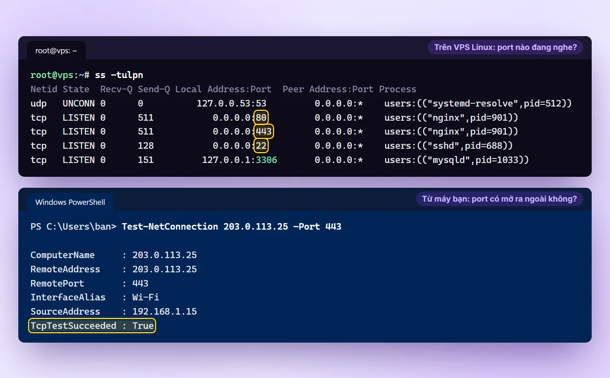The height and width of the screenshot is (378, 610).
Task: Click port 443 in the ss output
Action: pyautogui.click(x=264, y=131)
